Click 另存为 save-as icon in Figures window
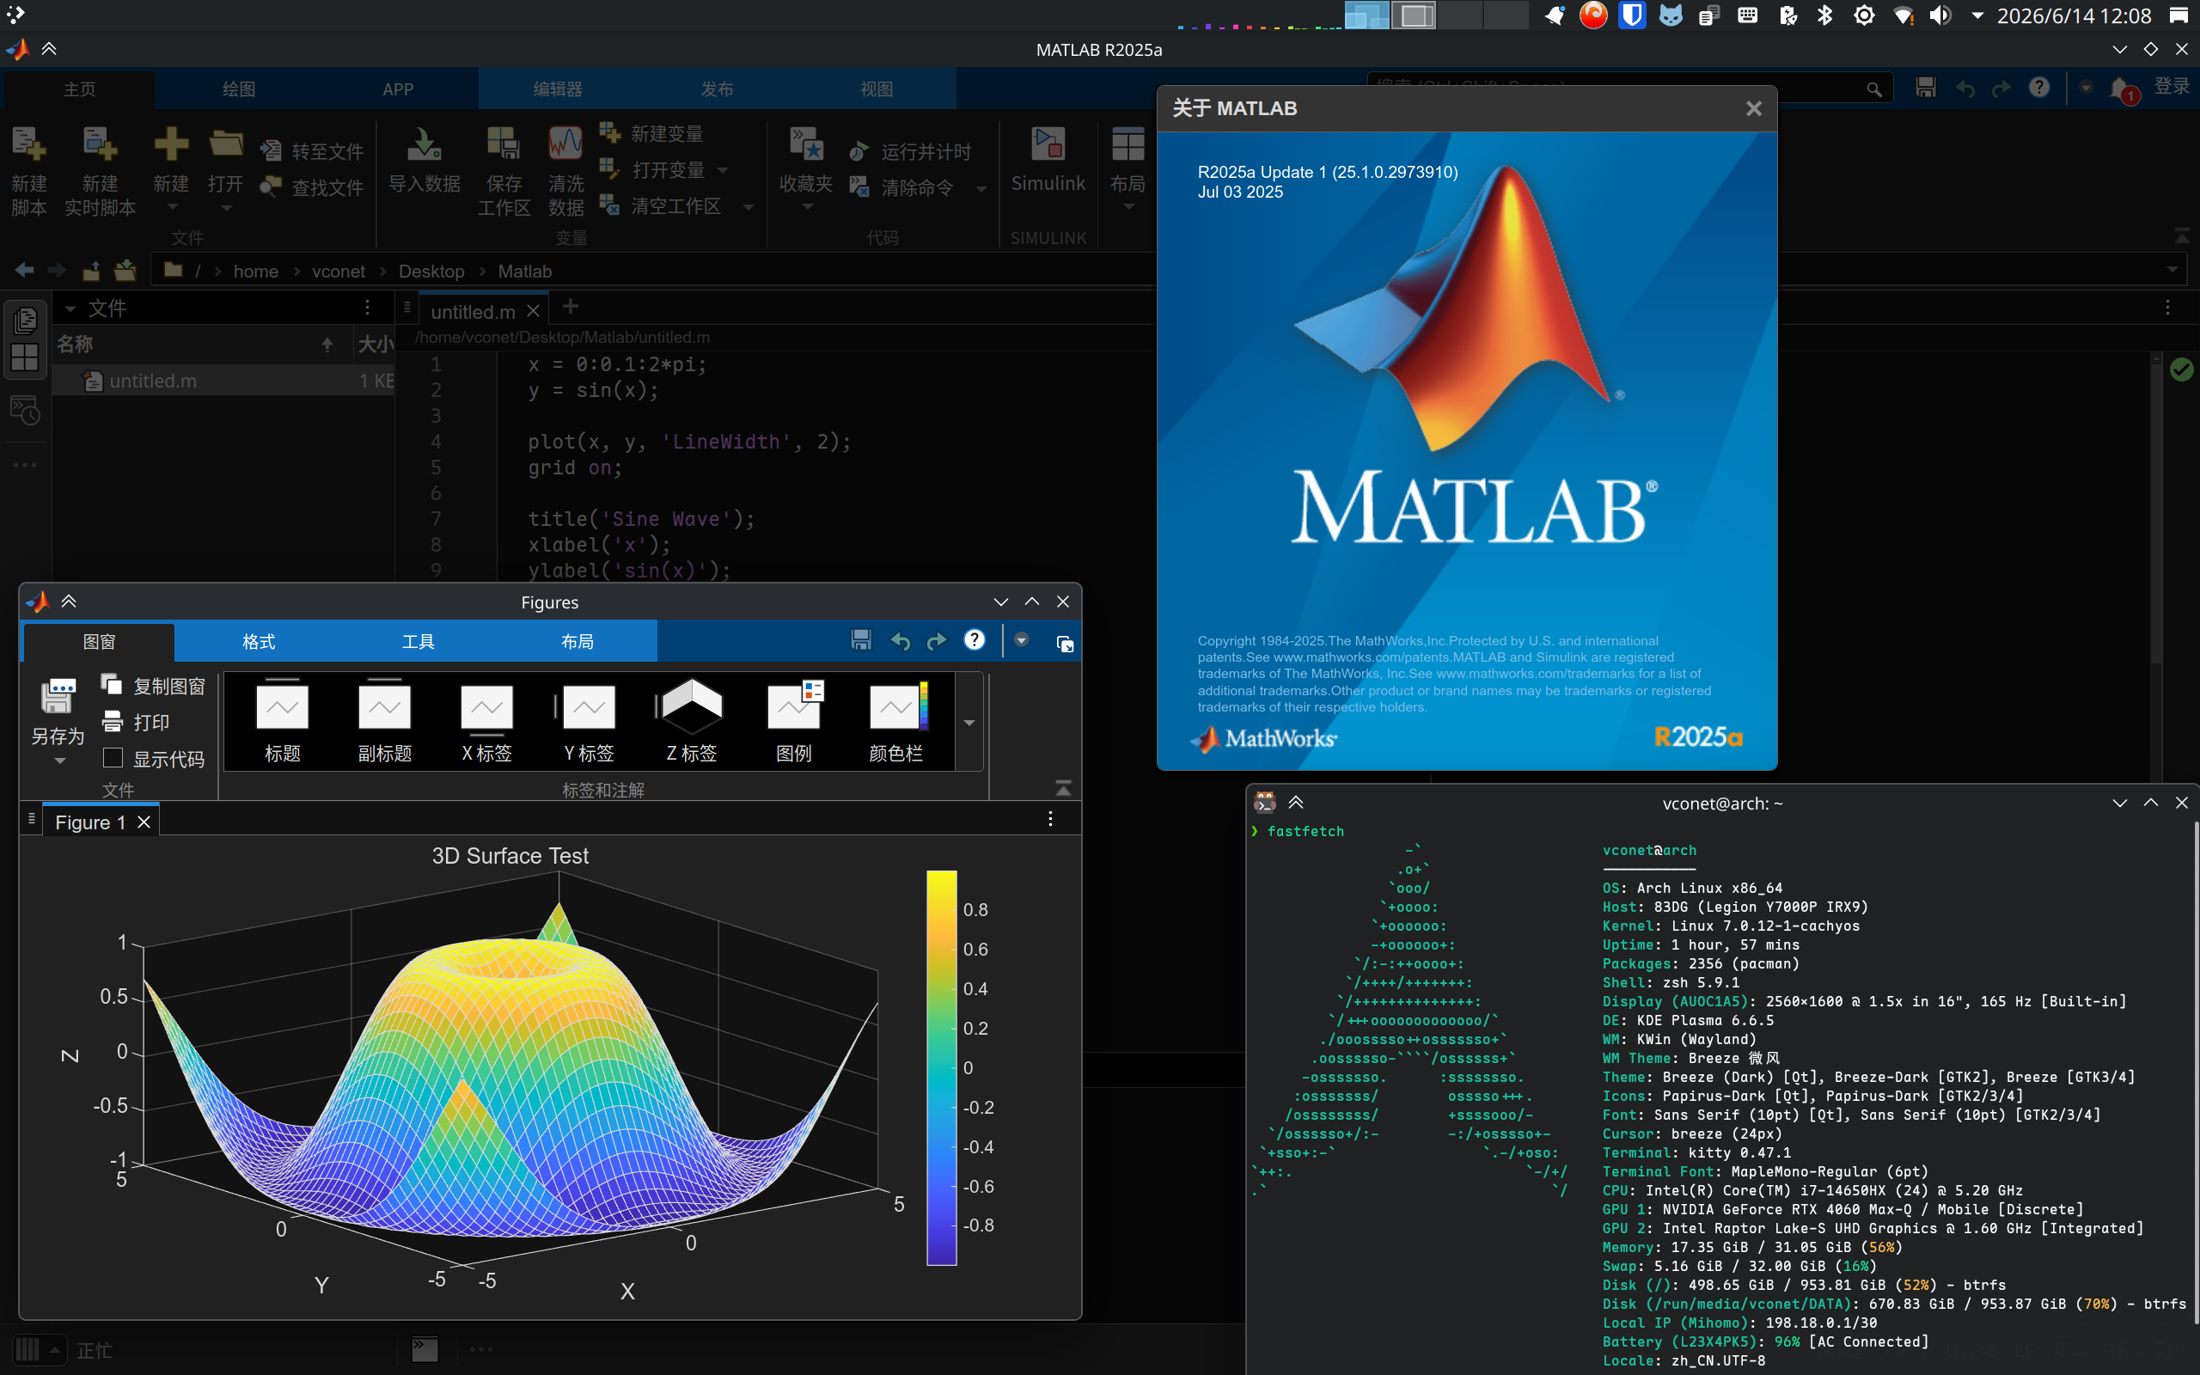This screenshot has height=1375, width=2200. (x=58, y=697)
